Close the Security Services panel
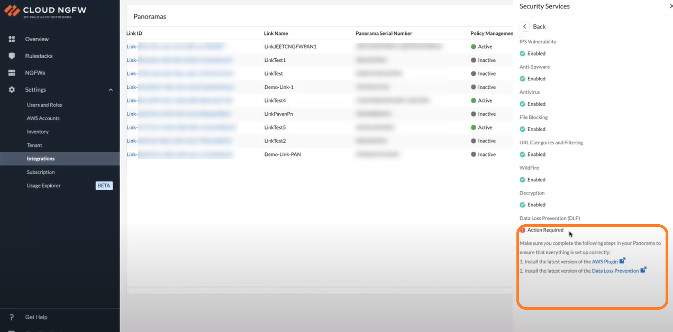 (x=671, y=6)
